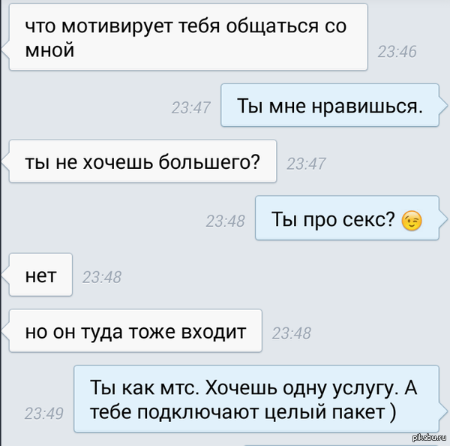Click the 23:47 timestamp beside "ты не хочешь большего"
The width and height of the screenshot is (450, 446).
(x=306, y=164)
